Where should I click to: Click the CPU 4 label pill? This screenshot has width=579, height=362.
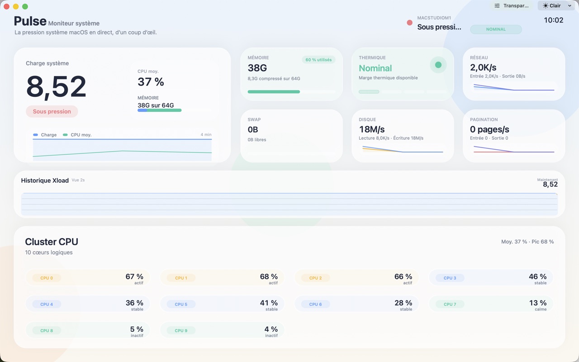[47, 304]
